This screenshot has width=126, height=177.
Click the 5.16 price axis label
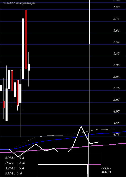(x=116, y=88)
